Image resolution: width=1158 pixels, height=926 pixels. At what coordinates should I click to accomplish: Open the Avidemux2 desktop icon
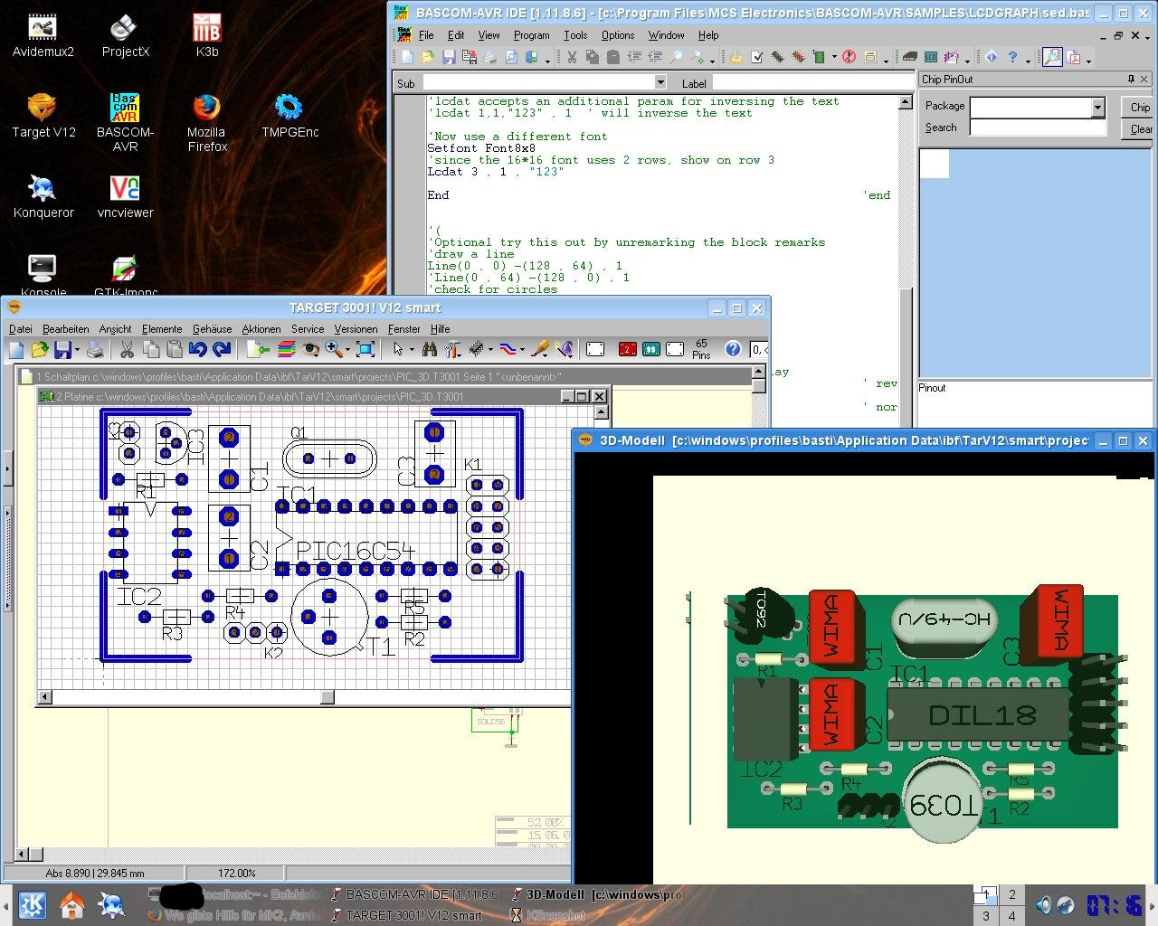click(x=43, y=36)
